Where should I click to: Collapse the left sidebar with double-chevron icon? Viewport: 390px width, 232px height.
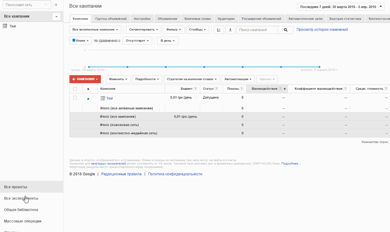[x=56, y=5]
